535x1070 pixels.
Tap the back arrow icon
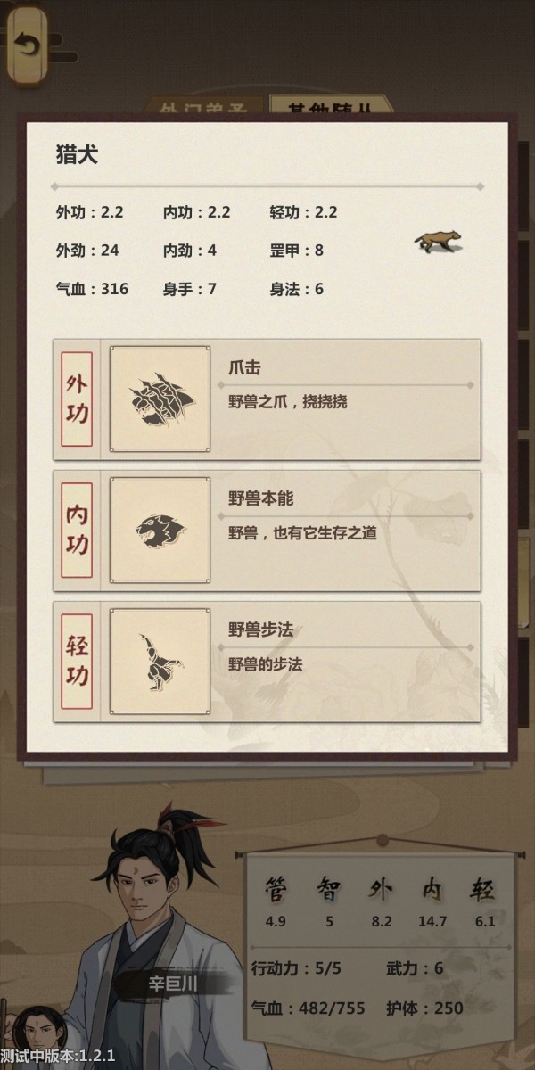click(x=29, y=45)
